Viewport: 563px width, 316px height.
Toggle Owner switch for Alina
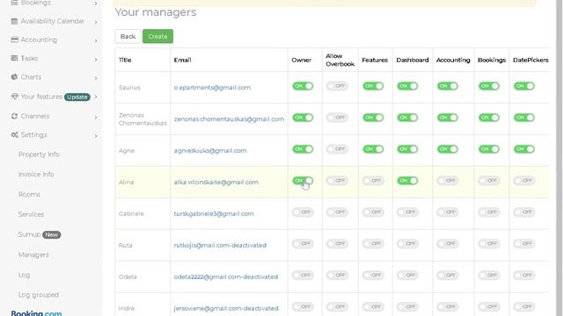pos(303,181)
